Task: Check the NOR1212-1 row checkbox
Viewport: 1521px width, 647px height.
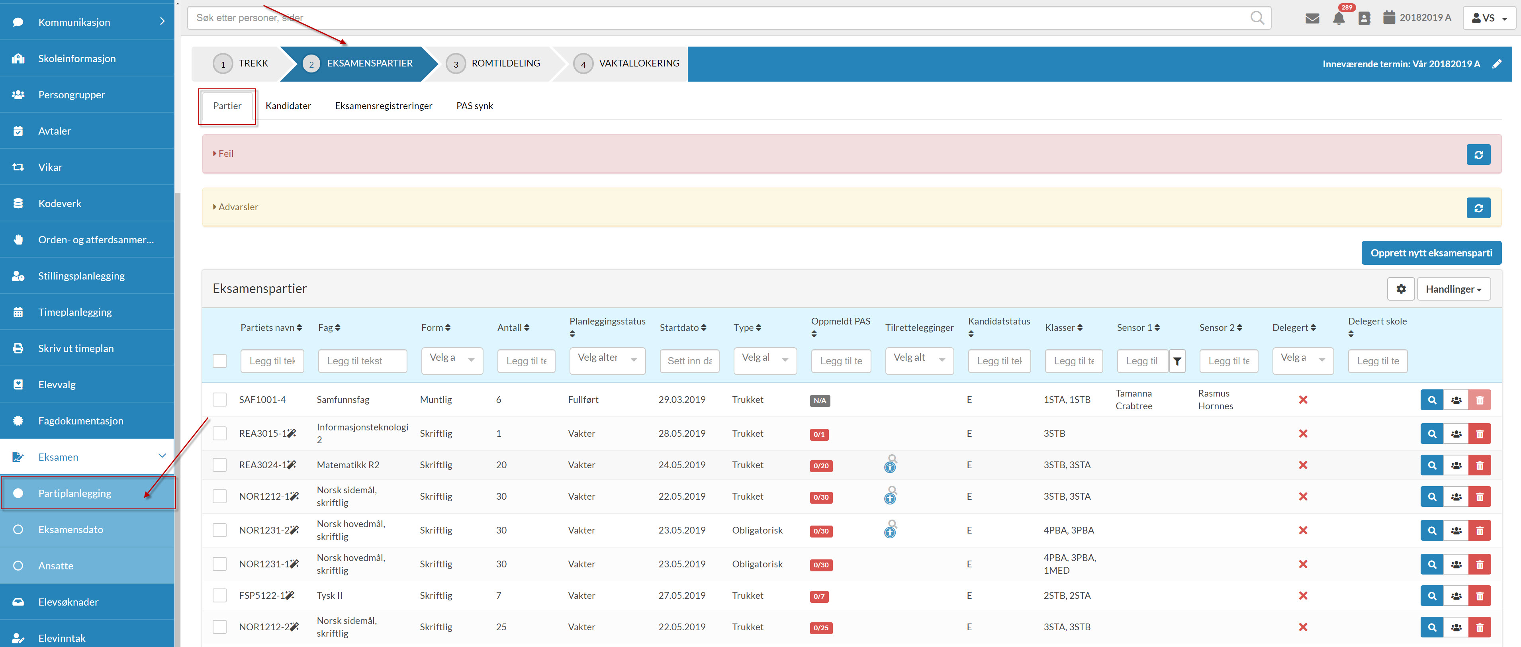Action: click(x=220, y=497)
